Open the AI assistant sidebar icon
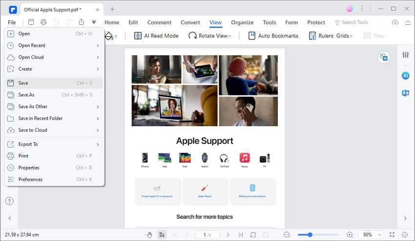 click(x=405, y=76)
